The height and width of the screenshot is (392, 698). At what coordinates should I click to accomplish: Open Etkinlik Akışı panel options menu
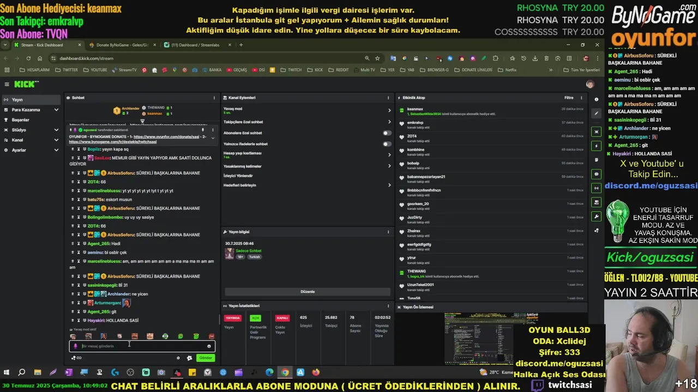(581, 98)
